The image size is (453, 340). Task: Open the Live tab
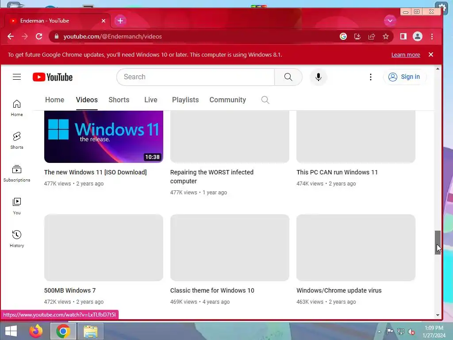(151, 100)
